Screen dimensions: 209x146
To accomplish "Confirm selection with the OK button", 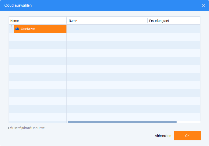I will click(187, 136).
